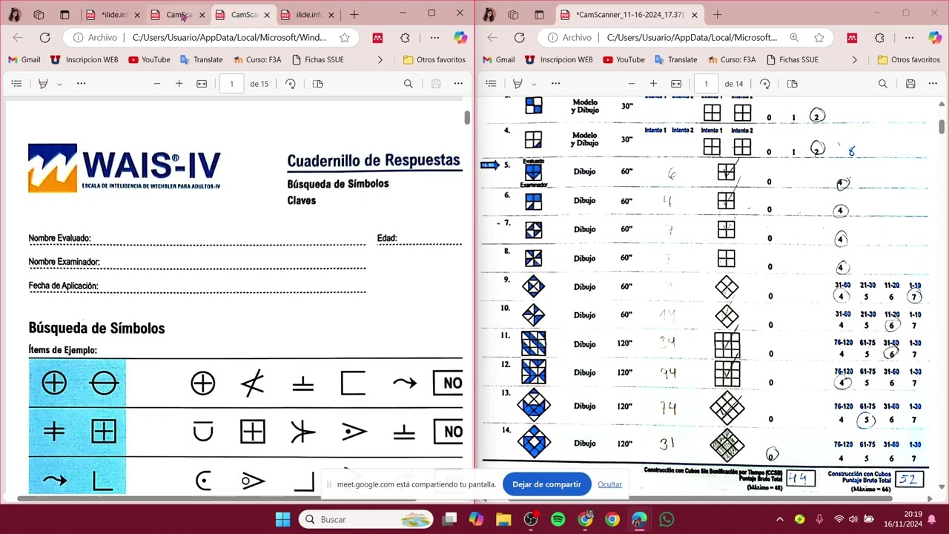This screenshot has height=534, width=949.
Task: Show more bookmarks chevron in left window
Action: [380, 59]
